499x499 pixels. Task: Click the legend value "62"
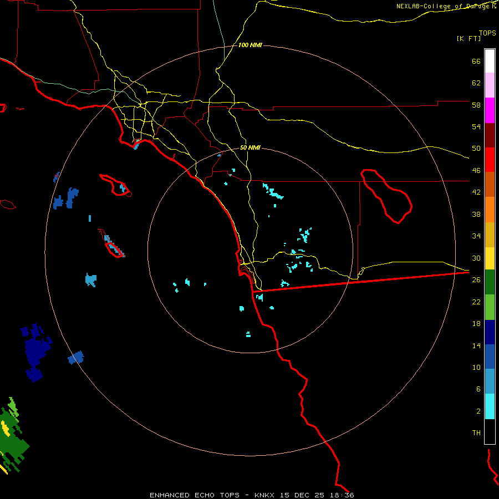point(476,83)
